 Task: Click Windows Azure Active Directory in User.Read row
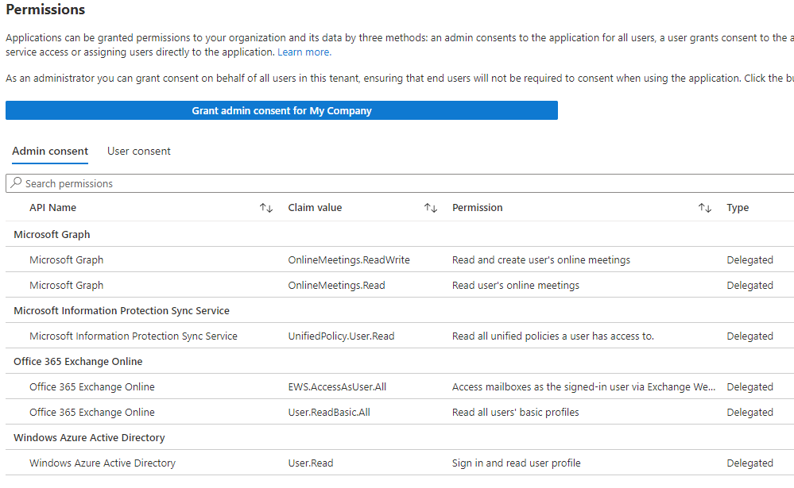[x=103, y=463]
